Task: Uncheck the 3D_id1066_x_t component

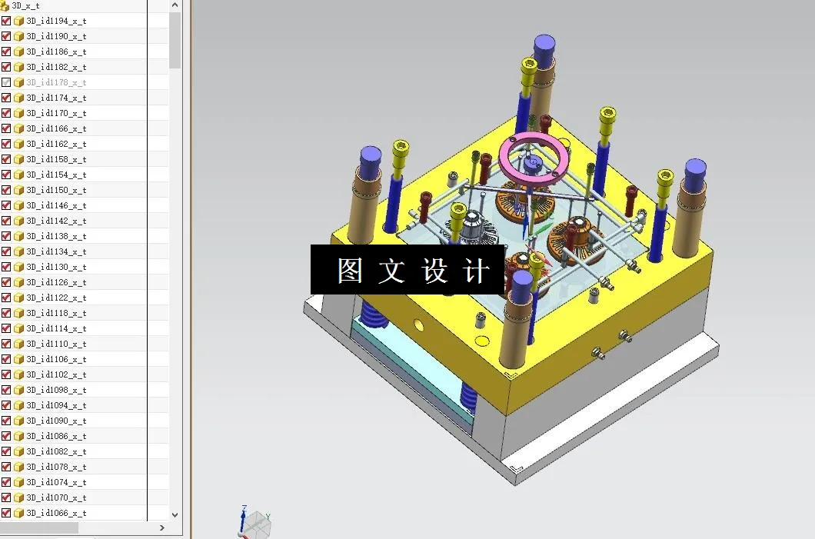Action: tap(7, 513)
